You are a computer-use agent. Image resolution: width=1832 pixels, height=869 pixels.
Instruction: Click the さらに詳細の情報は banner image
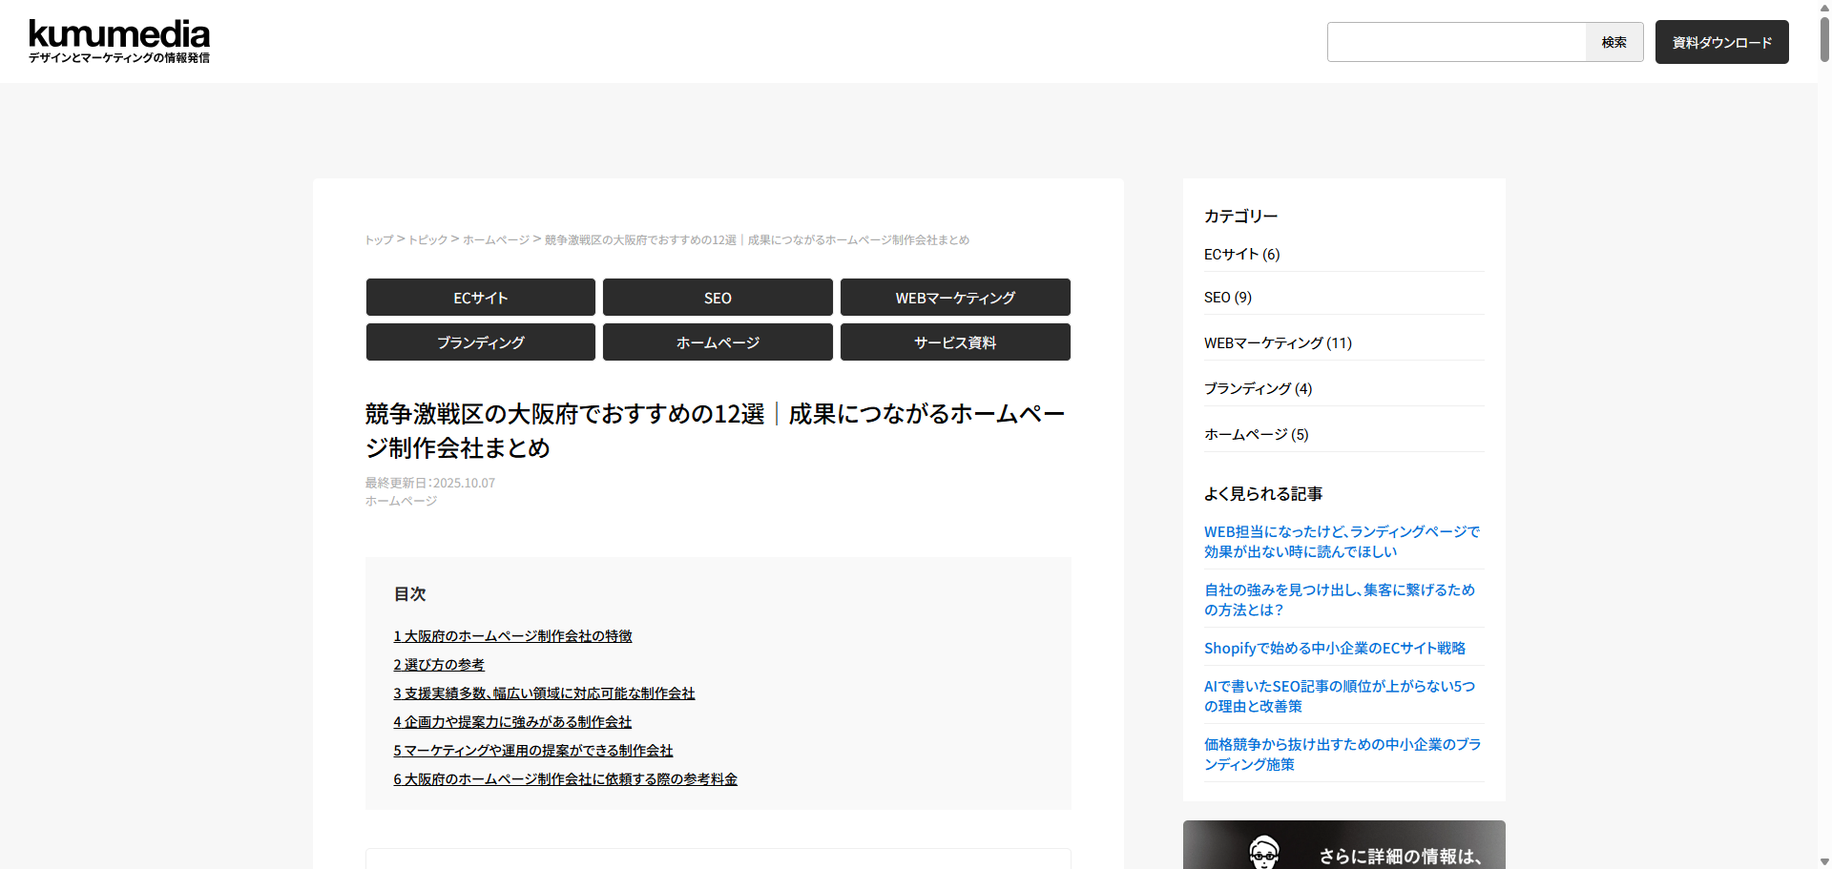coord(1343,845)
